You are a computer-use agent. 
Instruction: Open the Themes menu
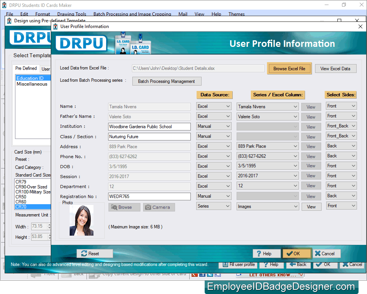coord(237,14)
